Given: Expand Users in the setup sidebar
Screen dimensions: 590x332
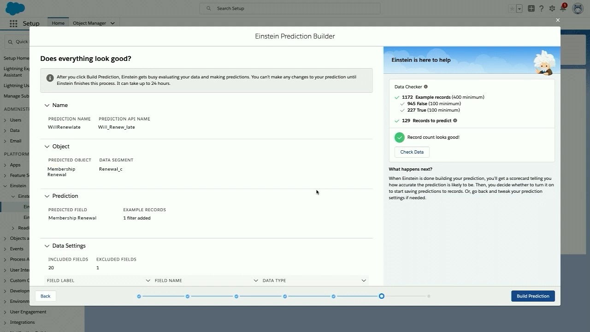Looking at the screenshot, I should click(5, 120).
